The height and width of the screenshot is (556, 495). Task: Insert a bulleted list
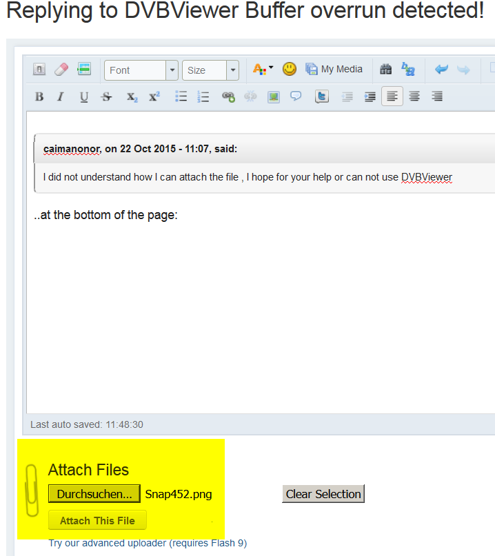click(x=181, y=97)
